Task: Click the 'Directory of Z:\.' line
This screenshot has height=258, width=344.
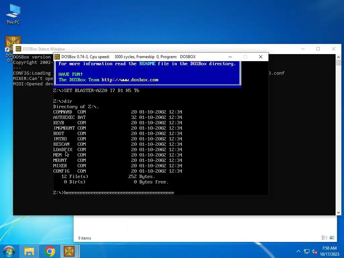Action: pos(76,106)
